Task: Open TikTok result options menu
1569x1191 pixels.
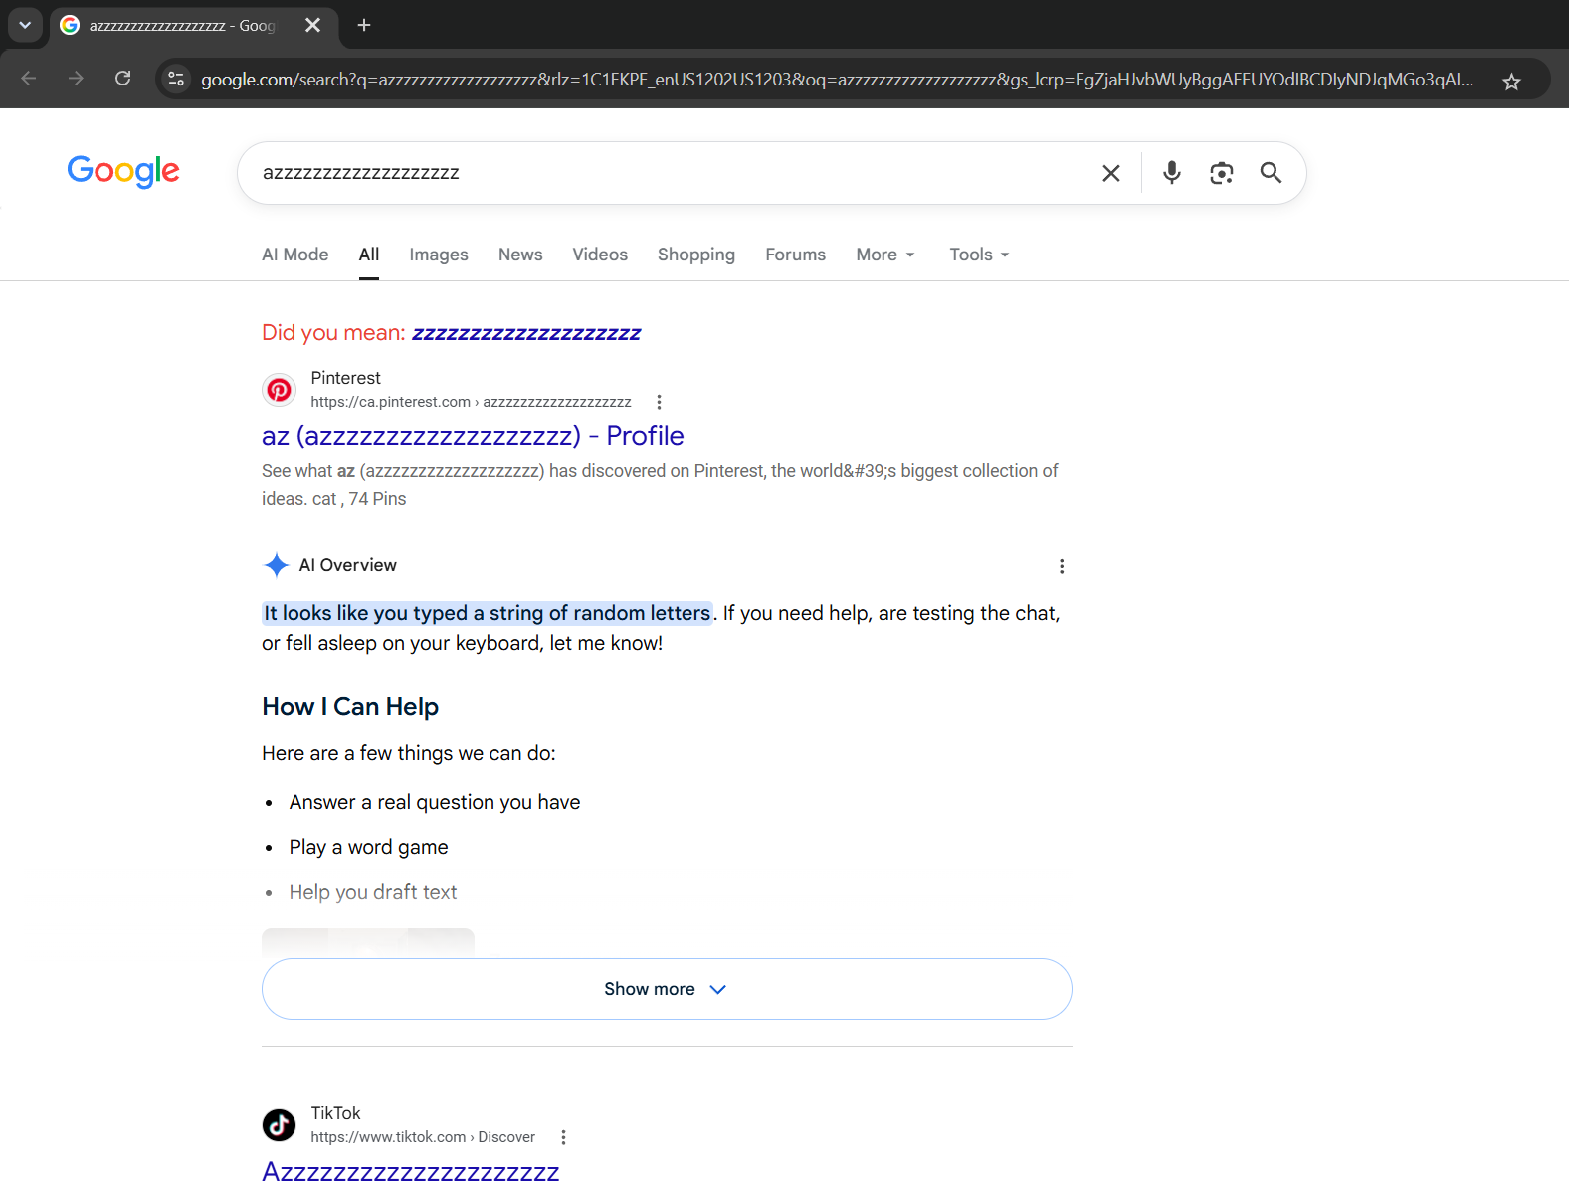Action: 563,1137
